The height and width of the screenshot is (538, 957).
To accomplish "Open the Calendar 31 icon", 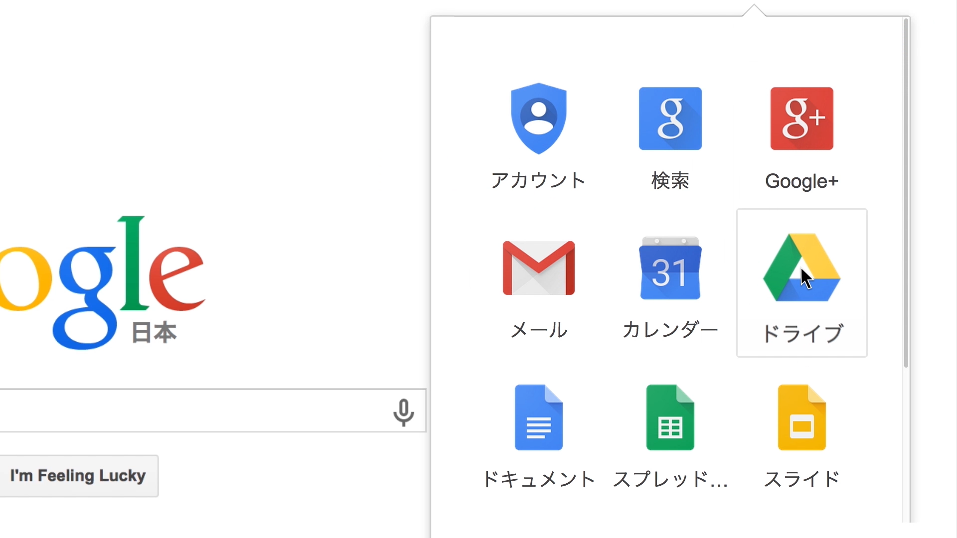I will click(x=670, y=268).
